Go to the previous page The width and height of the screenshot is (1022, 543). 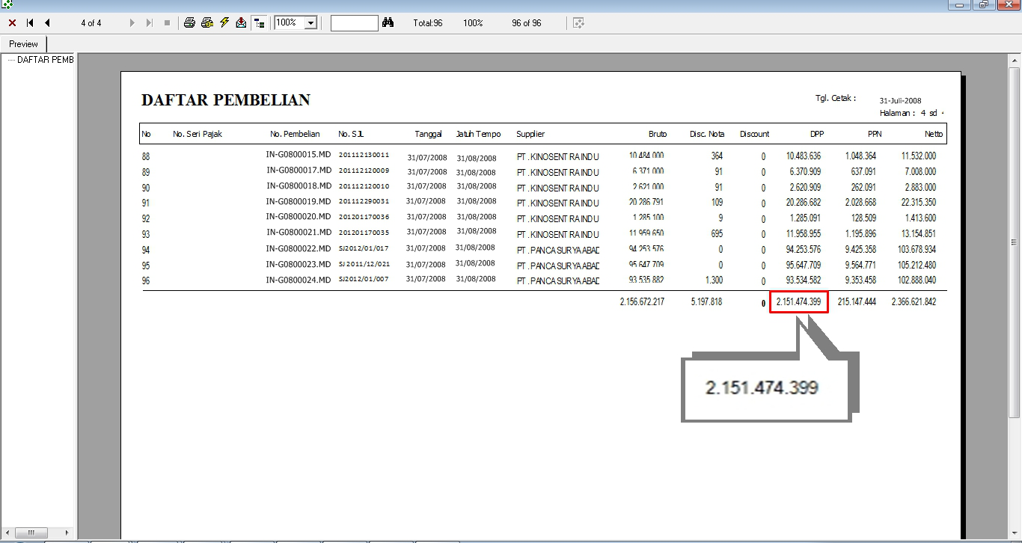pyautogui.click(x=47, y=23)
